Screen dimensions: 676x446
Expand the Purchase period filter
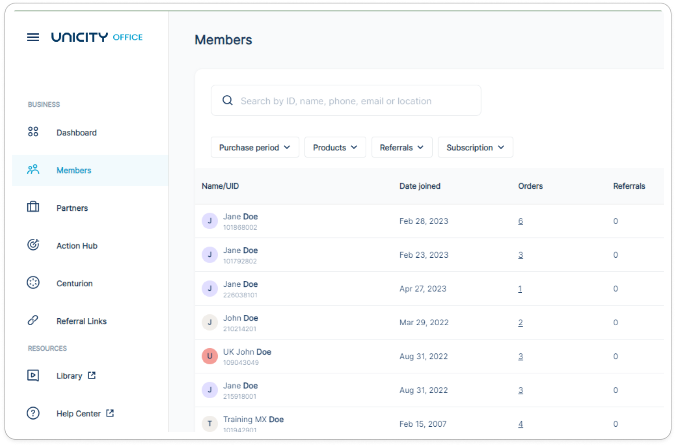pyautogui.click(x=255, y=147)
